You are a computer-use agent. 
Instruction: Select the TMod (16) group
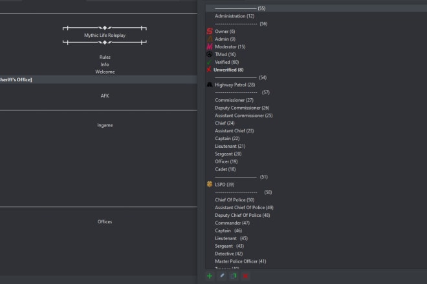pyautogui.click(x=225, y=54)
